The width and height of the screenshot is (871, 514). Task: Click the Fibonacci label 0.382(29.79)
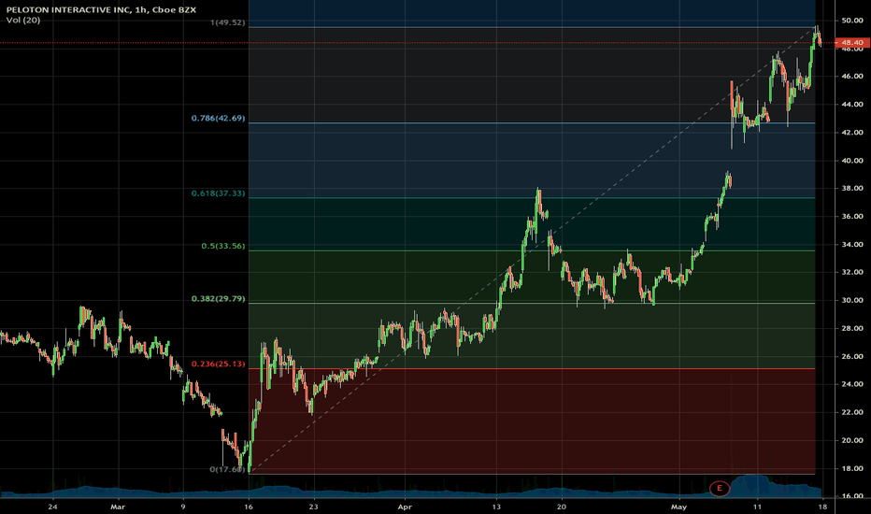218,299
